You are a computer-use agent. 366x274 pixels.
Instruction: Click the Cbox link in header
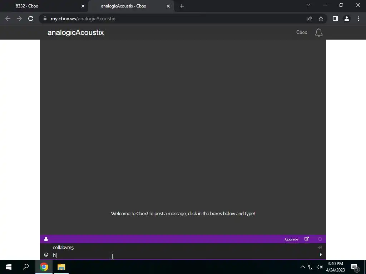tap(302, 32)
